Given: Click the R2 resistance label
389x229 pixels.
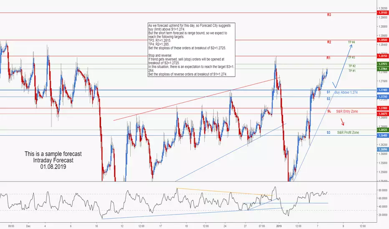Looking at the screenshot, I should click(329, 42).
